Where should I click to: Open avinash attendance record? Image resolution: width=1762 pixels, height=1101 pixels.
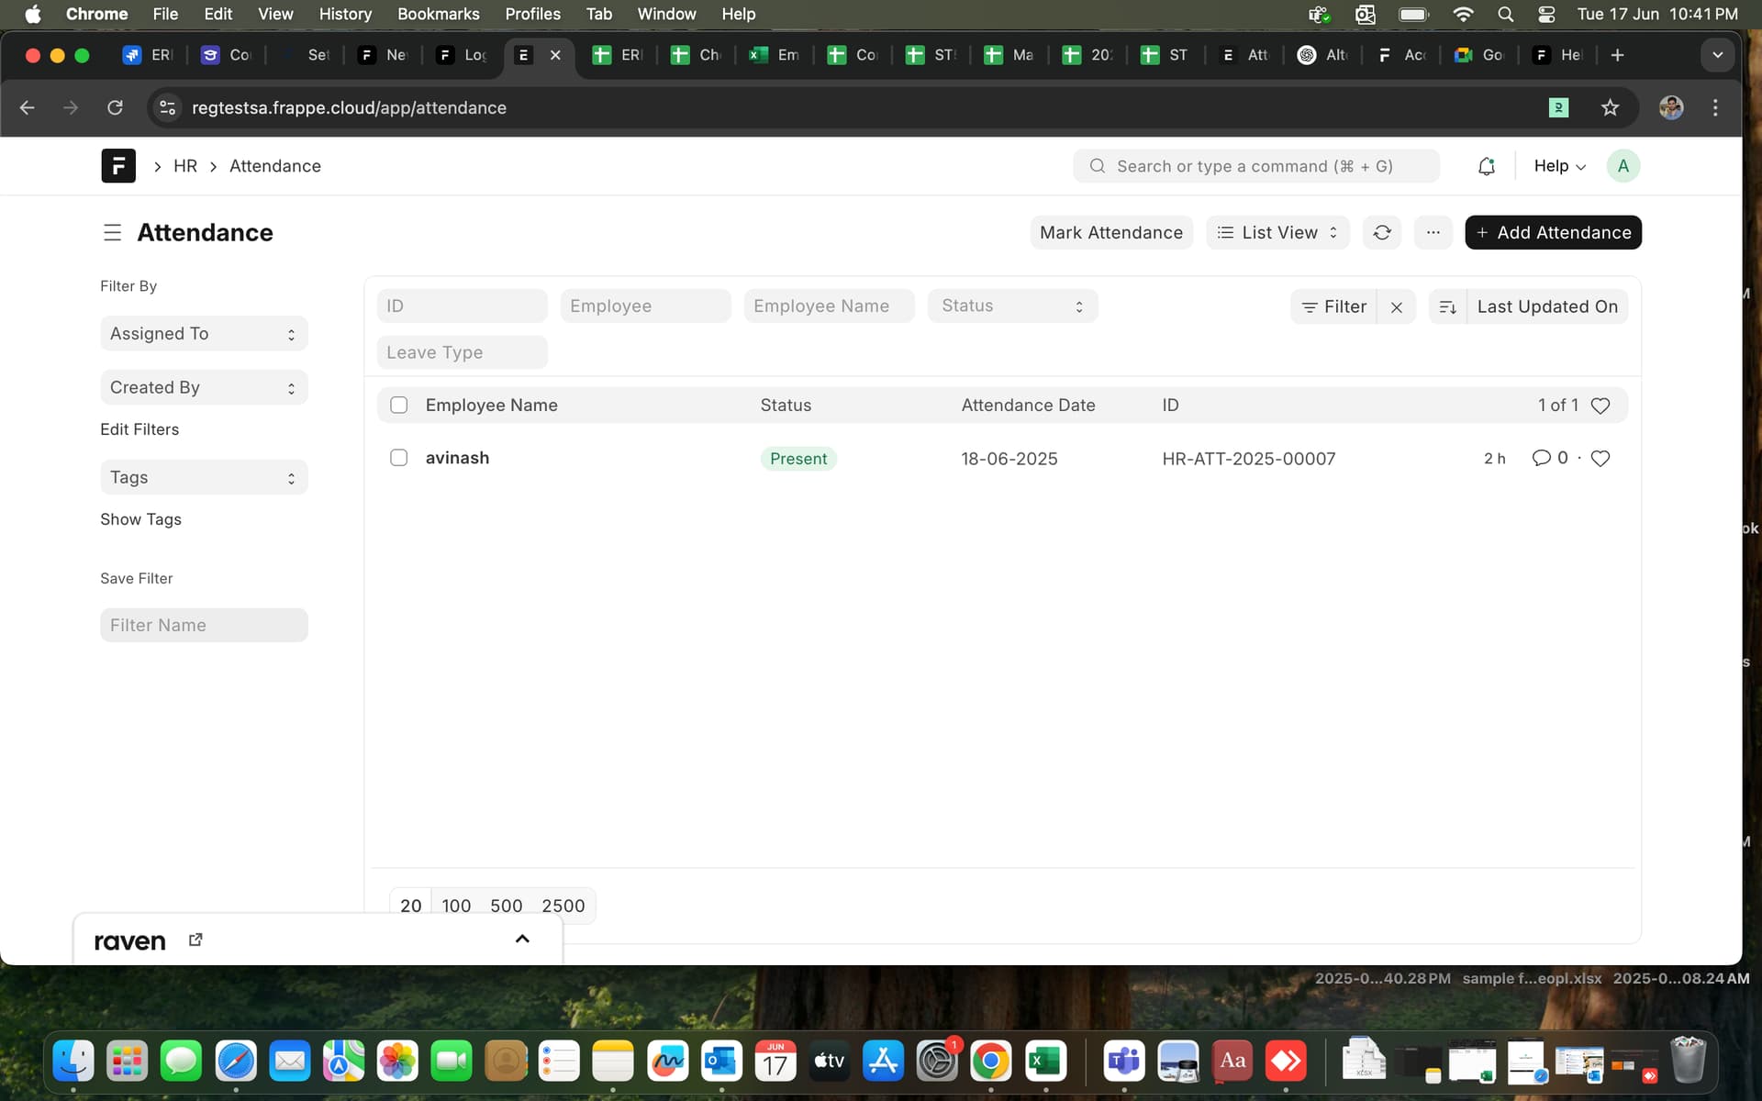pos(457,458)
